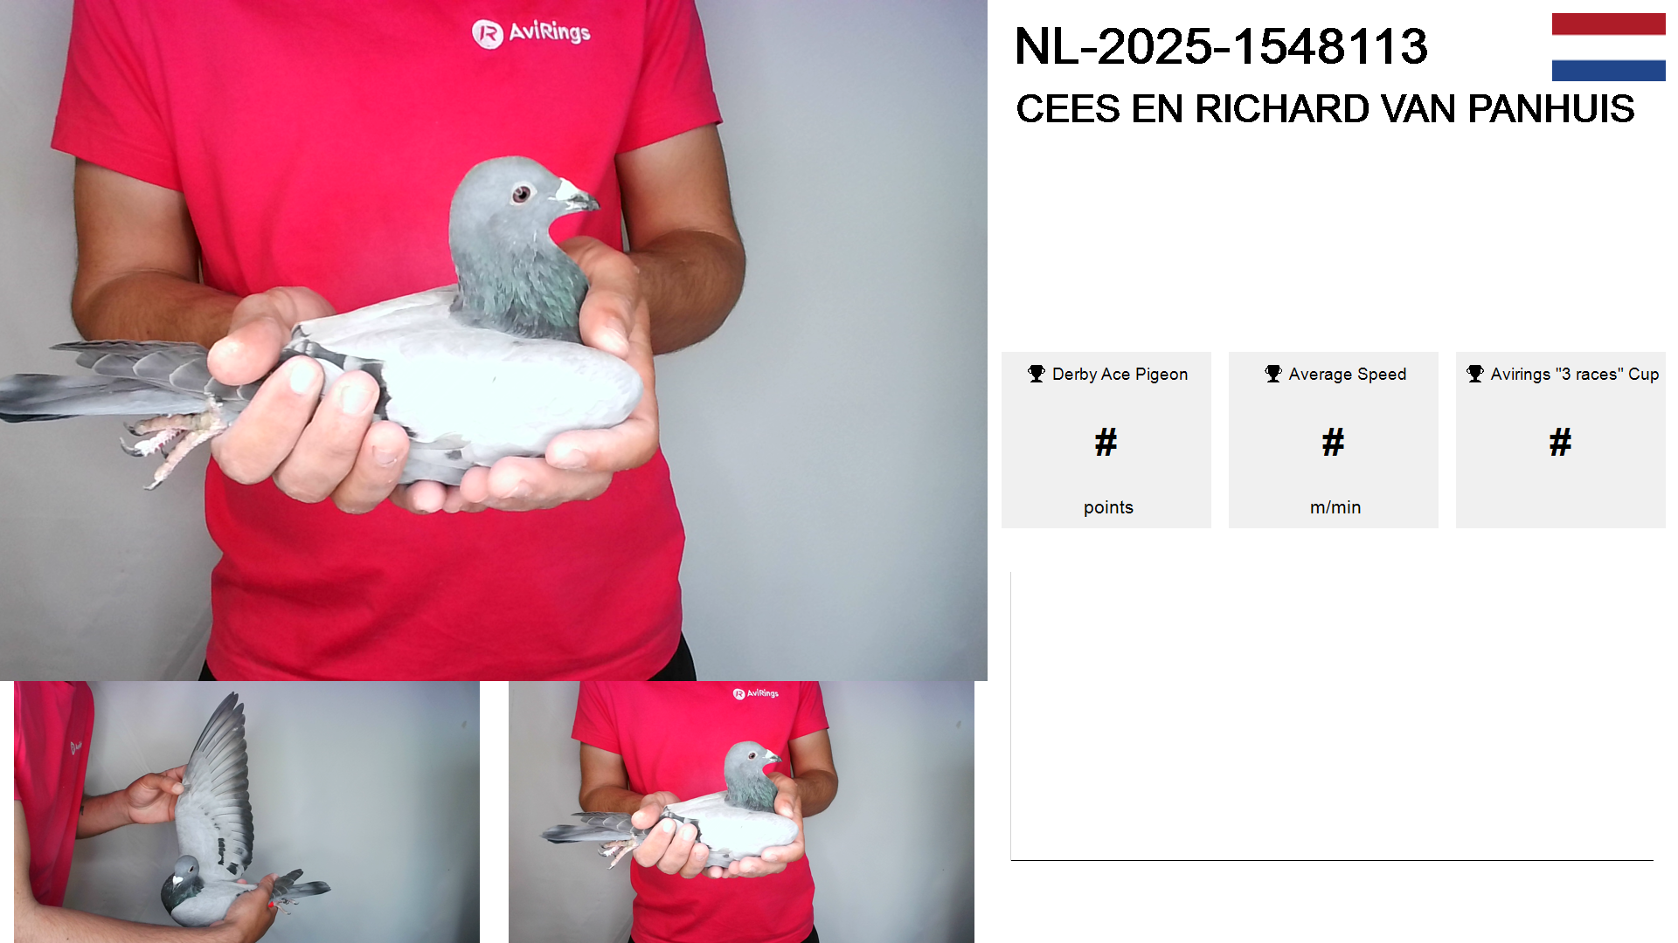Click the AviRings logo on the red shirt
Screen dimensions: 1678x943
[531, 33]
